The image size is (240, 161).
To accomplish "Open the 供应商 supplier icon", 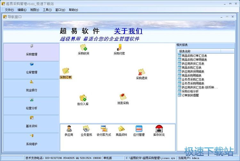I will coord(69,131).
